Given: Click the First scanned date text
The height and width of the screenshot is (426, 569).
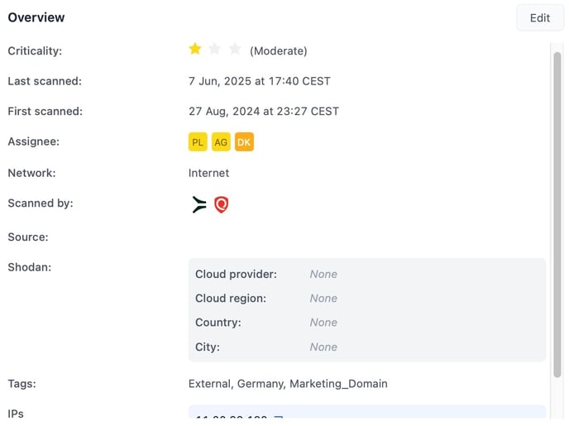Looking at the screenshot, I should 264,111.
